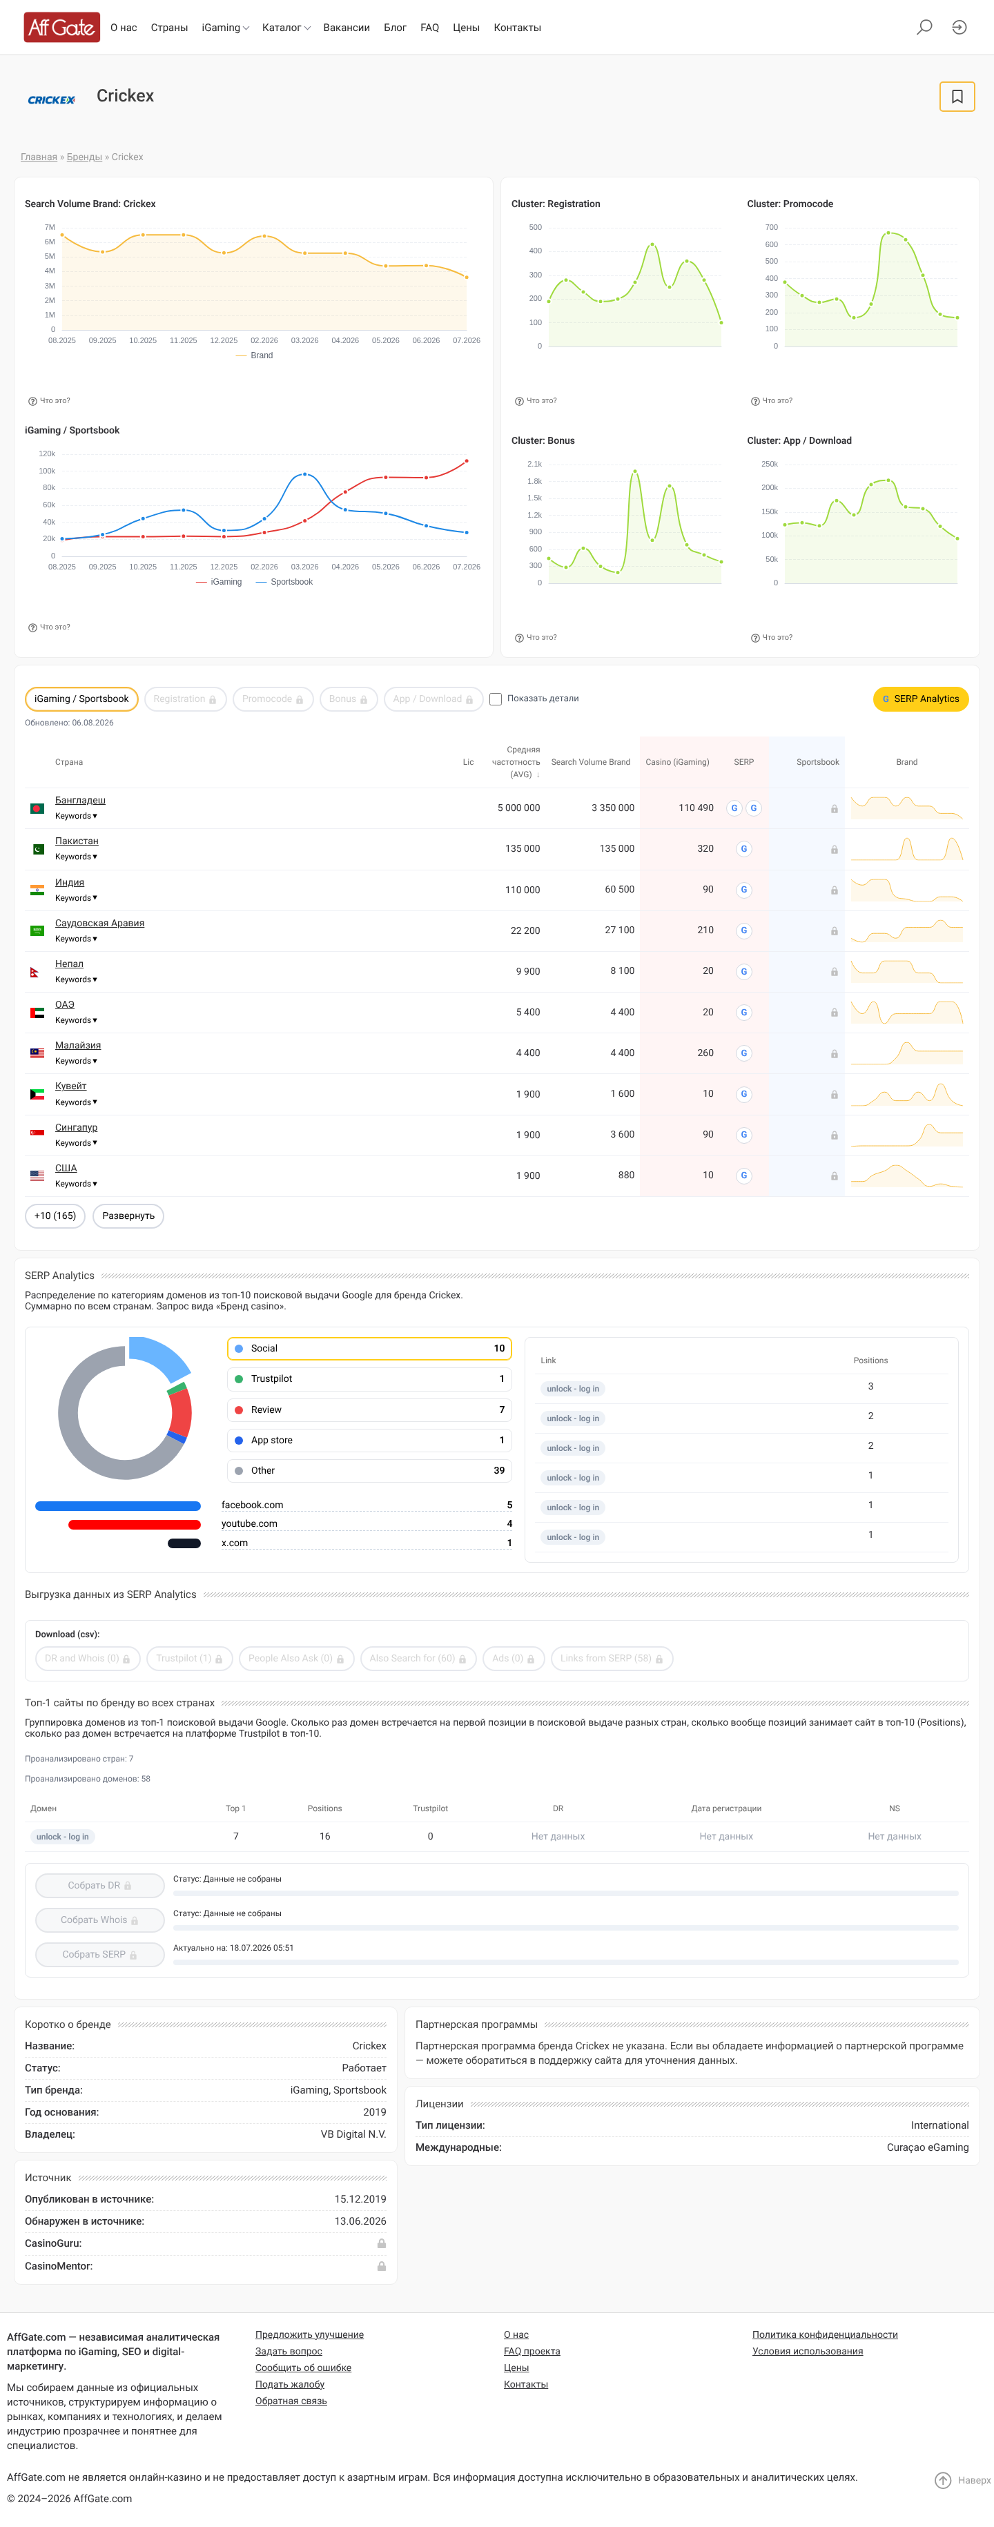Open 'Что это?' help under Cluster: Bonus
994x2527 pixels.
tap(536, 638)
